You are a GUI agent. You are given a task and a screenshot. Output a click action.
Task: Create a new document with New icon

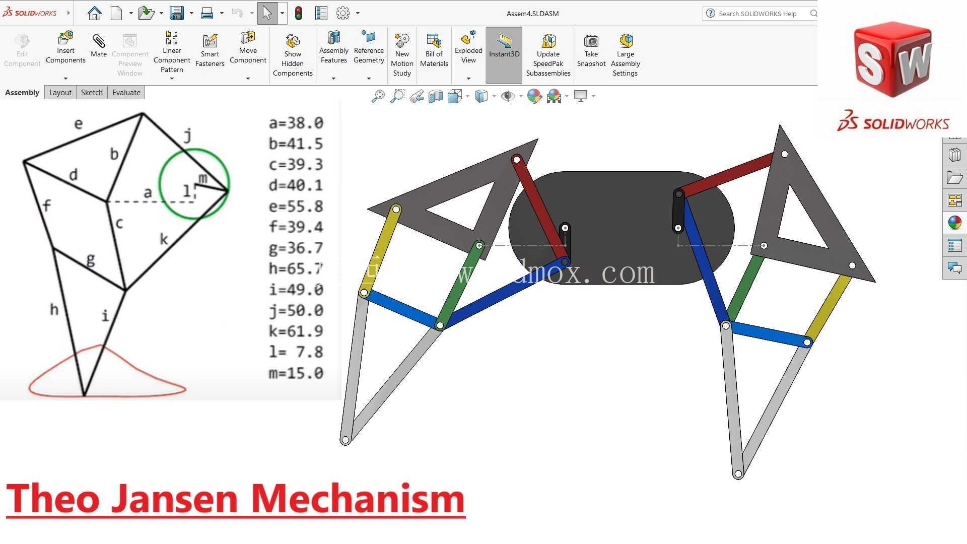(x=116, y=13)
